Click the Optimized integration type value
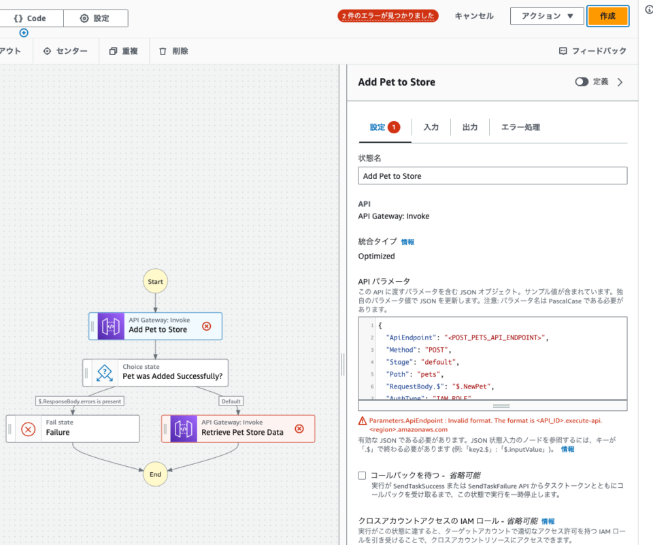Screen dimensions: 653x545 pos(376,257)
